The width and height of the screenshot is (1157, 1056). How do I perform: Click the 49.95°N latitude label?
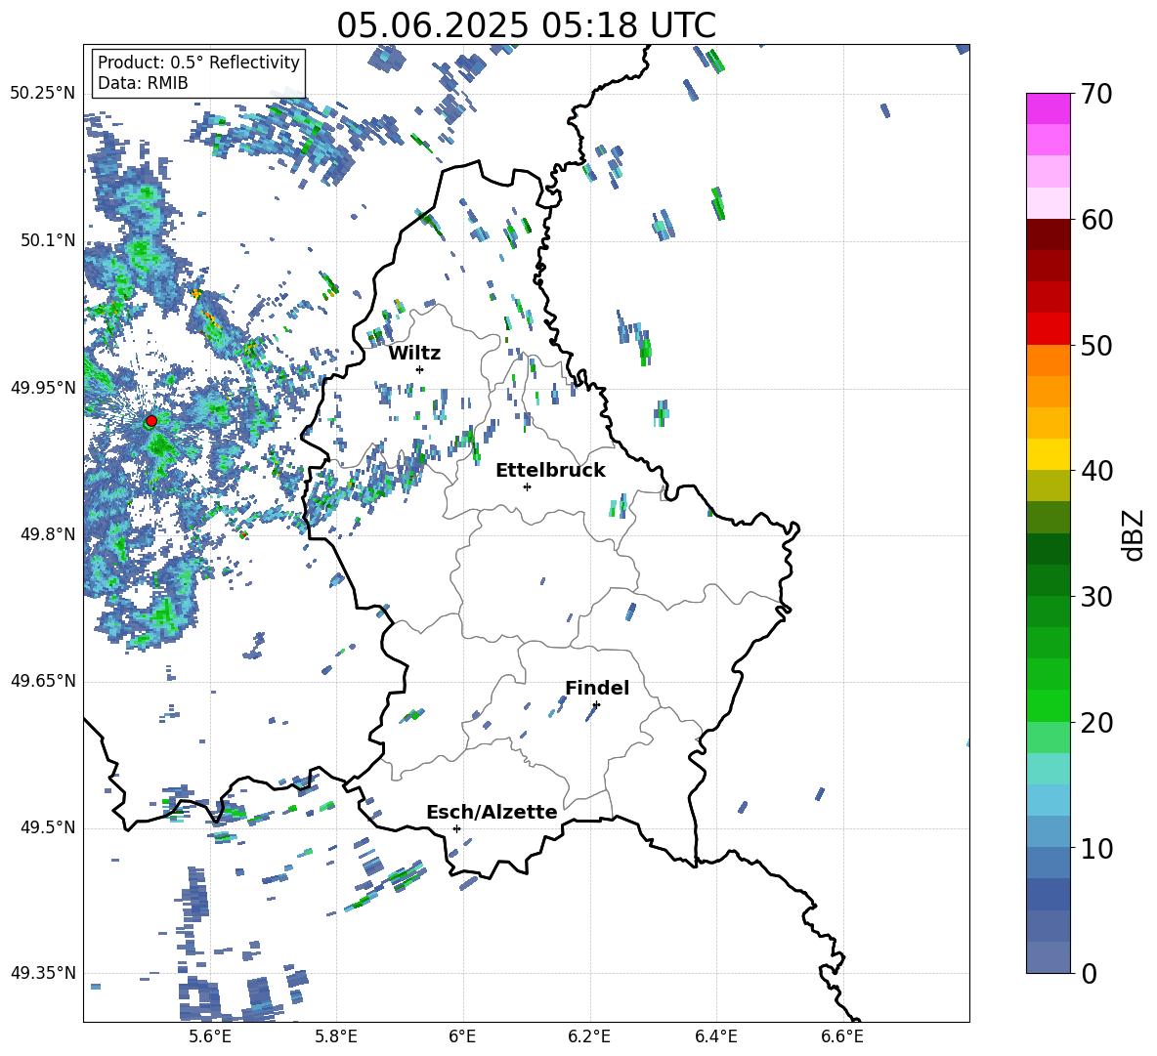pos(43,388)
